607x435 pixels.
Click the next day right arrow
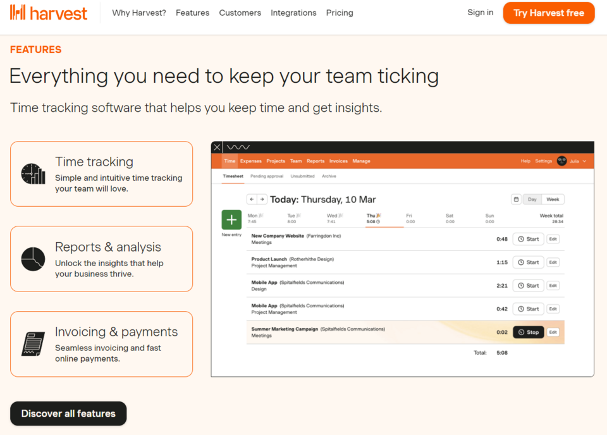click(262, 199)
